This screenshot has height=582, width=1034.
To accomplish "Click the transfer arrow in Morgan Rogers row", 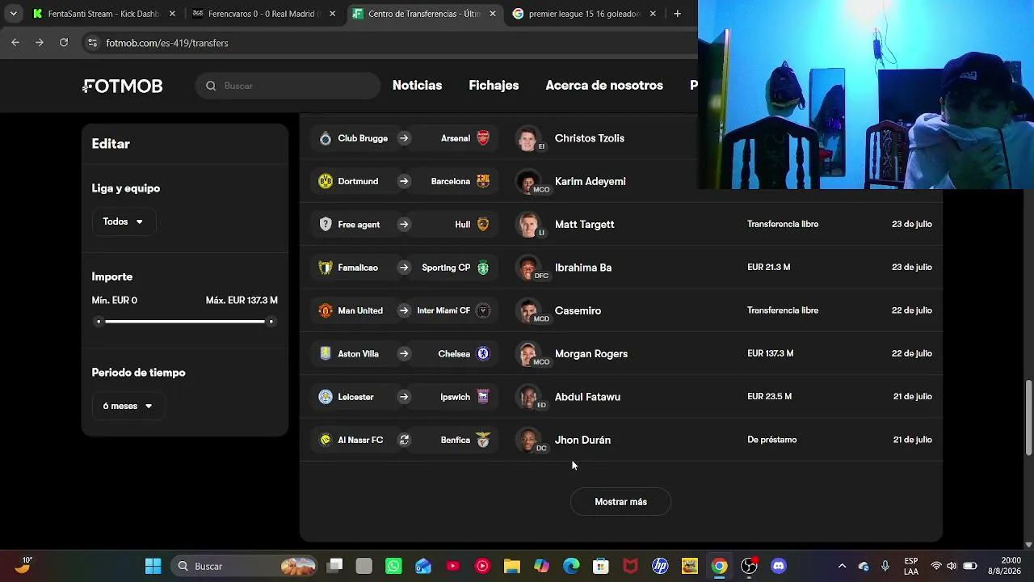I will coord(404,353).
